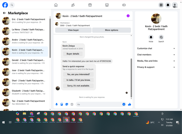This screenshot has height=134, width=182.
Task: Send quick reply 'Sorry, it's not available.'
Action: pyautogui.click(x=78, y=86)
